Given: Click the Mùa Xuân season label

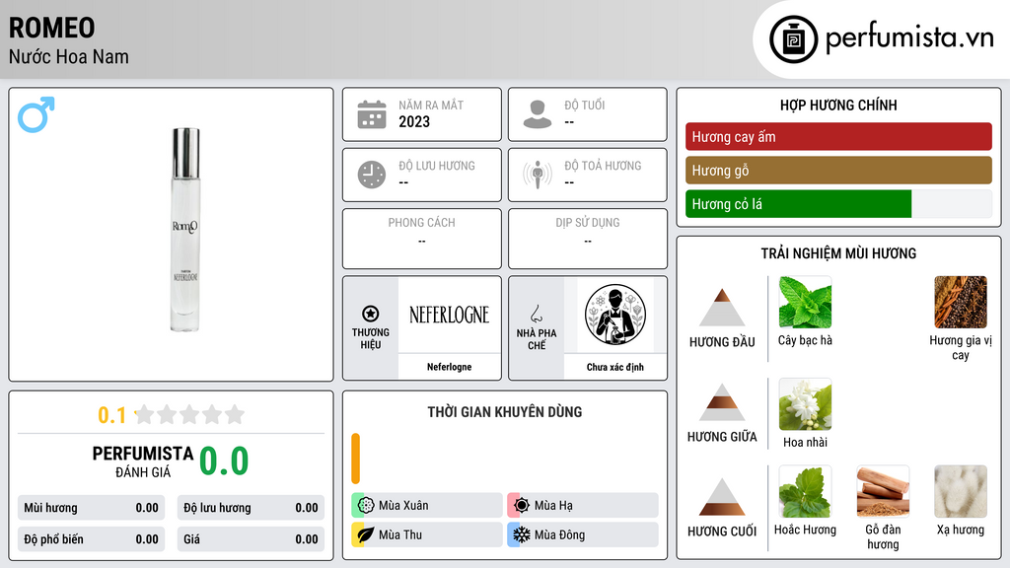Looking at the screenshot, I should pyautogui.click(x=403, y=506).
